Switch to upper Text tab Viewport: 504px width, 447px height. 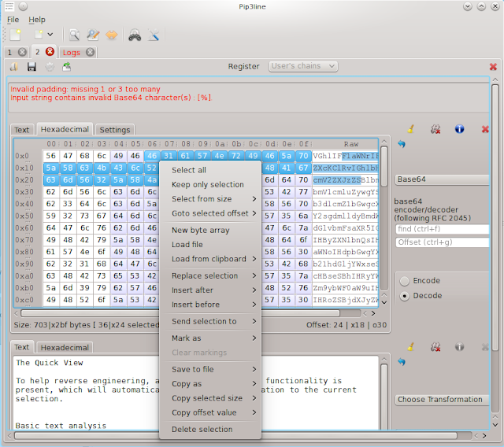pos(21,130)
